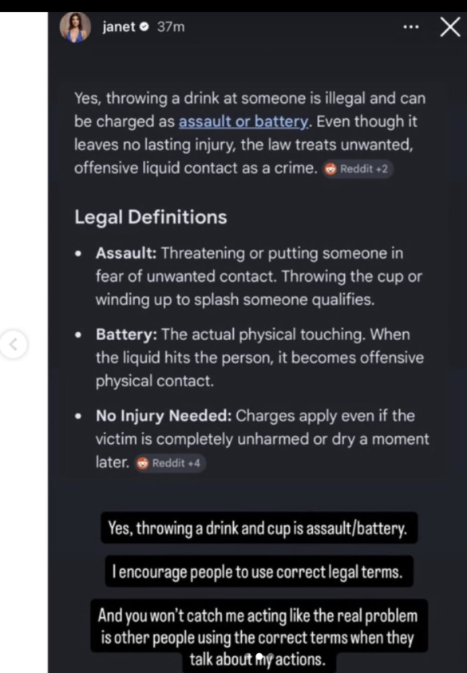This screenshot has height=673, width=467.
Task: Click the blue verified badge icon
Action: [144, 27]
